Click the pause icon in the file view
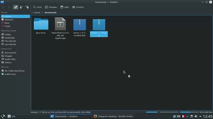This screenshot has width=213, height=119. coord(129,76)
